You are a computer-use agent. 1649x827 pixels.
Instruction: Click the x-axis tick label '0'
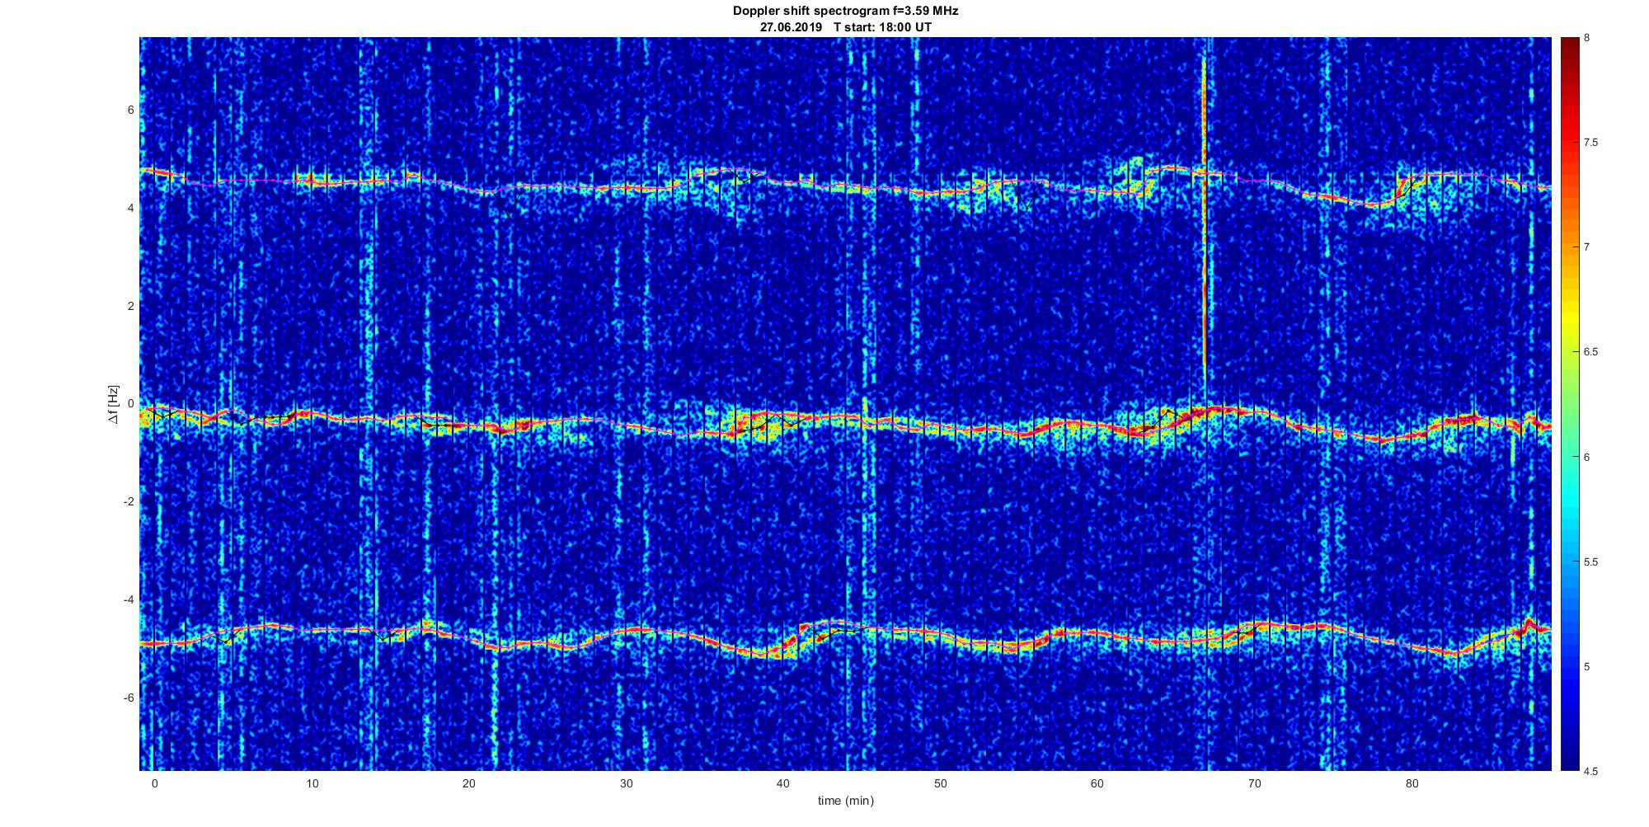point(154,783)
